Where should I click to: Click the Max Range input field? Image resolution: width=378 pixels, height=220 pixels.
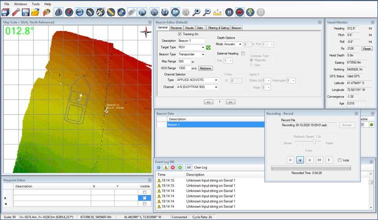pyautogui.click(x=184, y=61)
